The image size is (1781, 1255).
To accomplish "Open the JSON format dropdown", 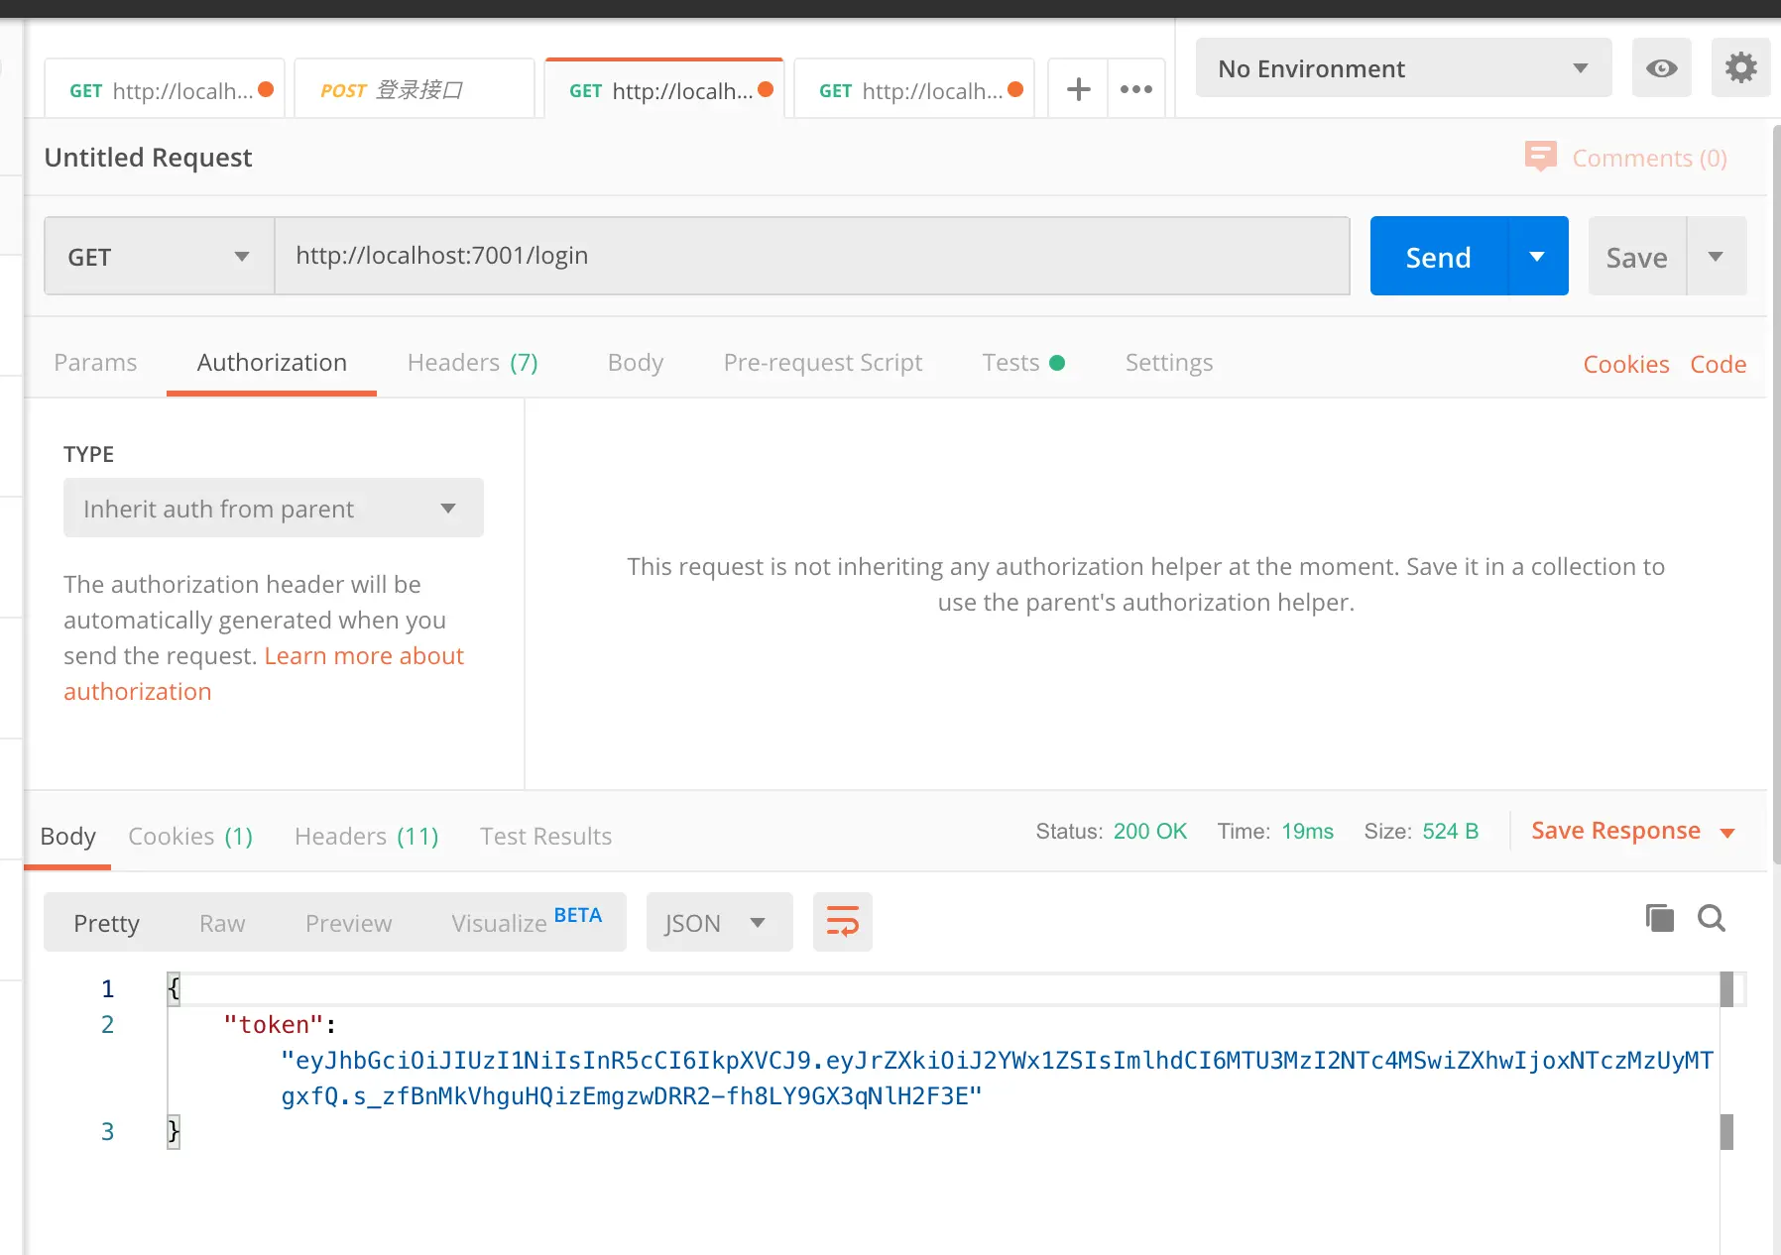I will tap(720, 922).
